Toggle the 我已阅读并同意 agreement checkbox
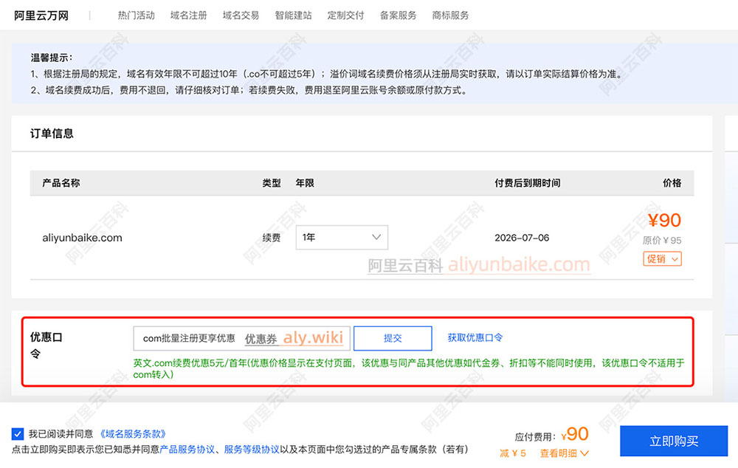 point(18,433)
